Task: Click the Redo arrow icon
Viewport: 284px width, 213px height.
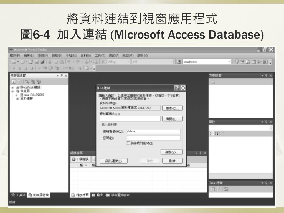Action: pos(78,62)
